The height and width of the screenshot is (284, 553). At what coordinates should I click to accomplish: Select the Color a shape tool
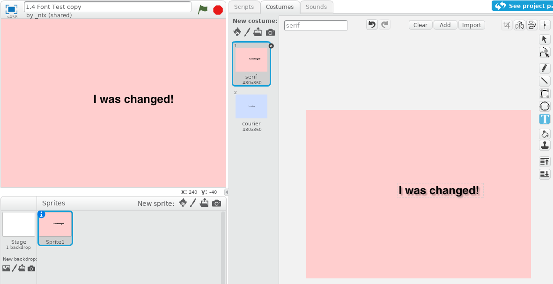pyautogui.click(x=545, y=134)
